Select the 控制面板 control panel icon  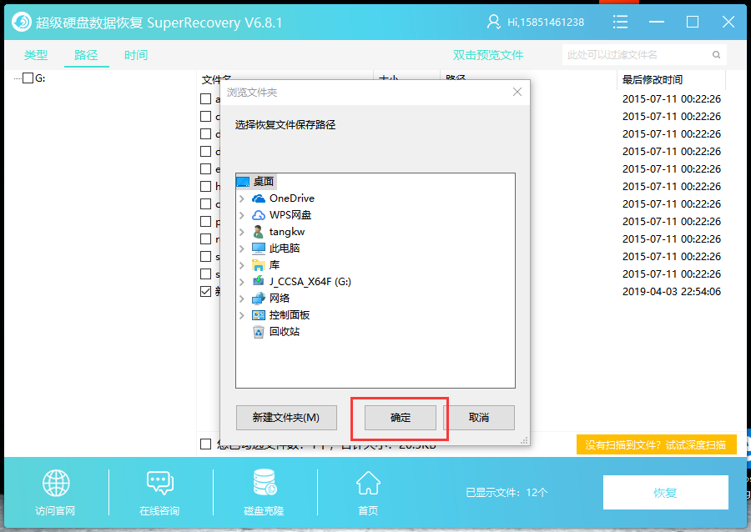click(x=259, y=315)
